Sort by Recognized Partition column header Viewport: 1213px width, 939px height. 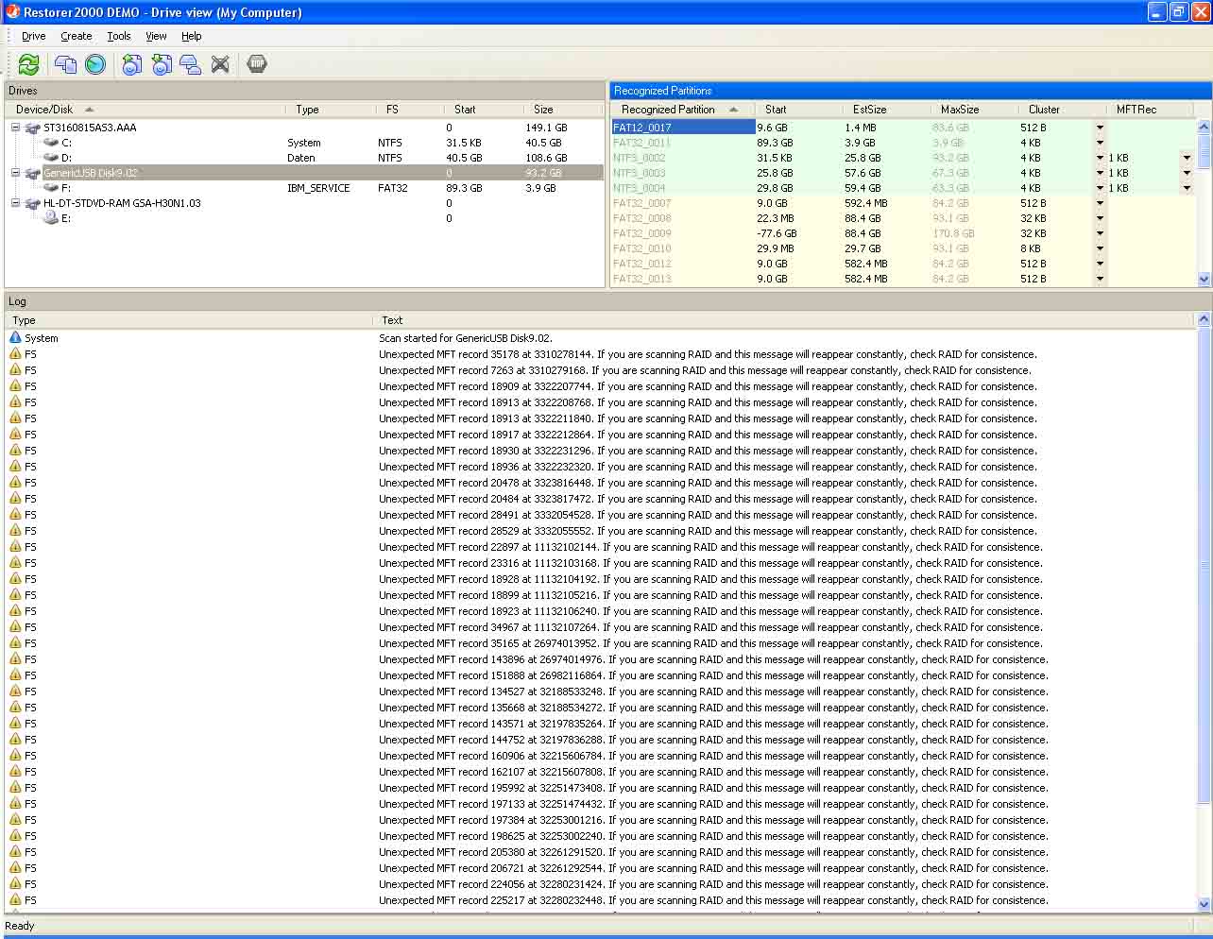[x=682, y=110]
